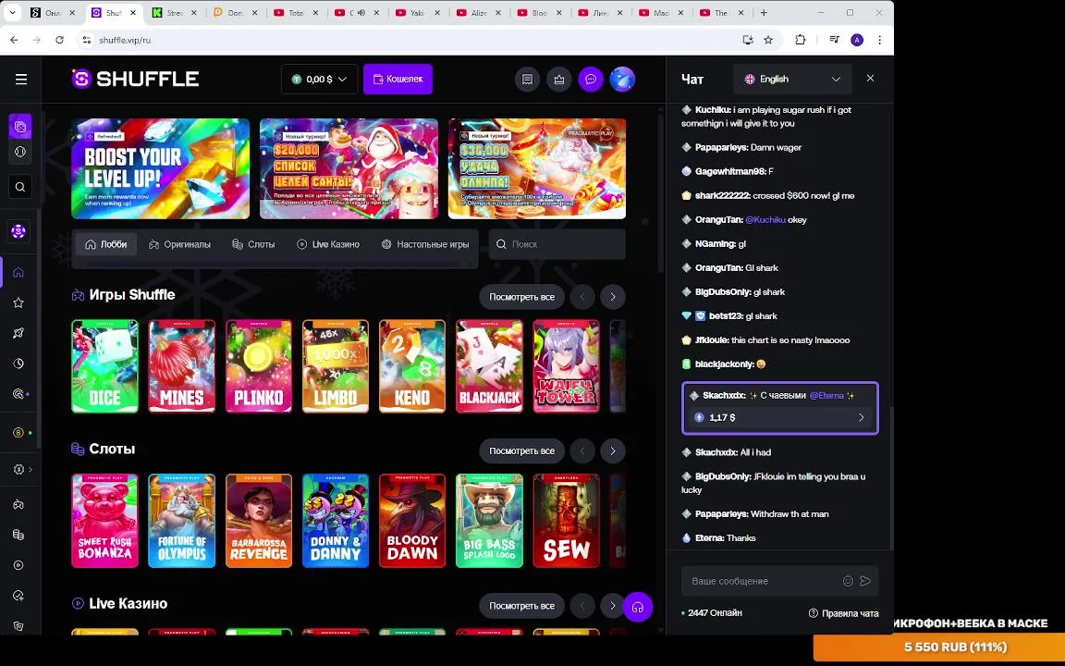1065x666 pixels.
Task: Open new browser tab with plus
Action: [764, 13]
